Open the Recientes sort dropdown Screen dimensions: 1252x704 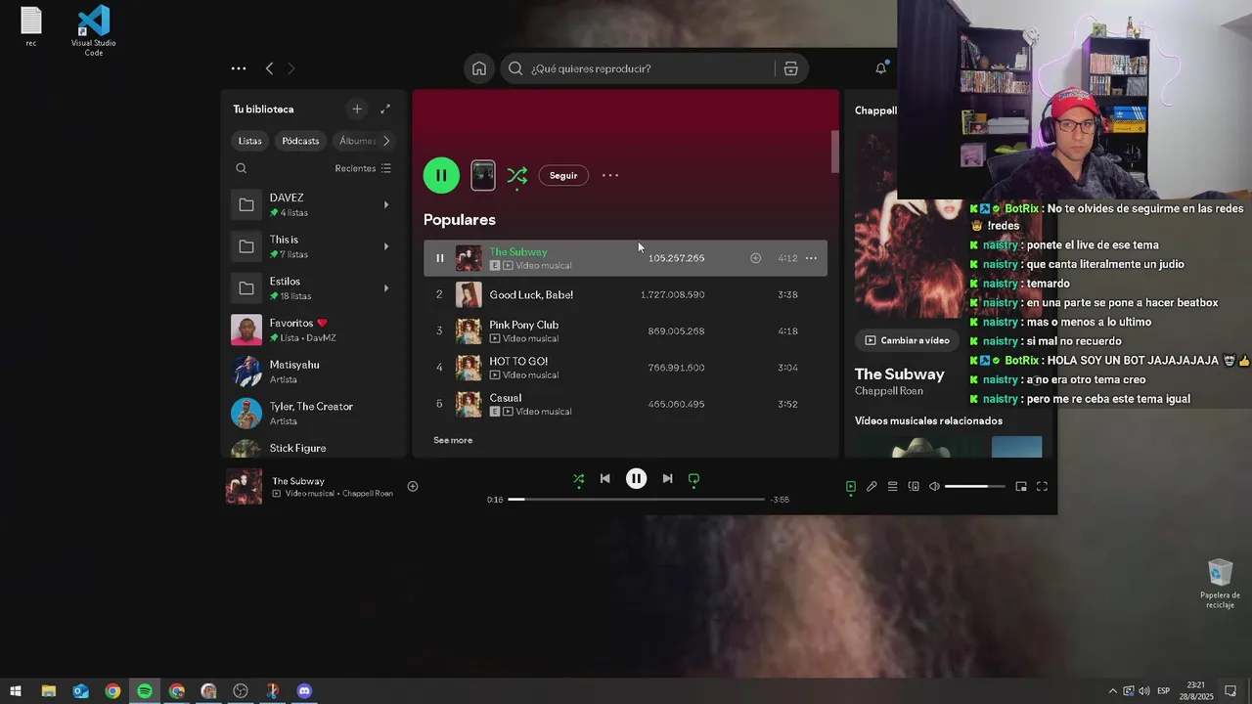coord(363,168)
